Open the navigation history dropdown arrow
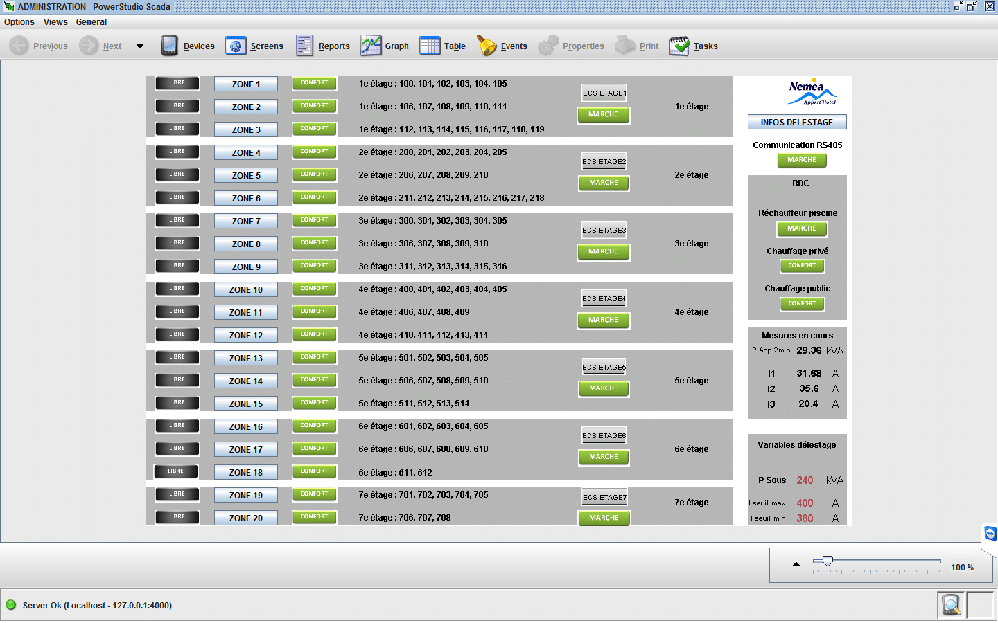 pos(140,46)
